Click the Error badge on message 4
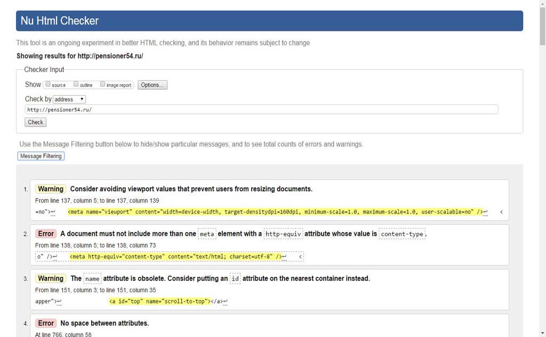This screenshot has height=337, width=546. [x=46, y=323]
